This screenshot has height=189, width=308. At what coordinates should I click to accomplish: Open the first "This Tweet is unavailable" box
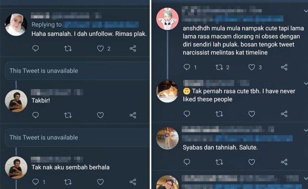click(x=77, y=71)
